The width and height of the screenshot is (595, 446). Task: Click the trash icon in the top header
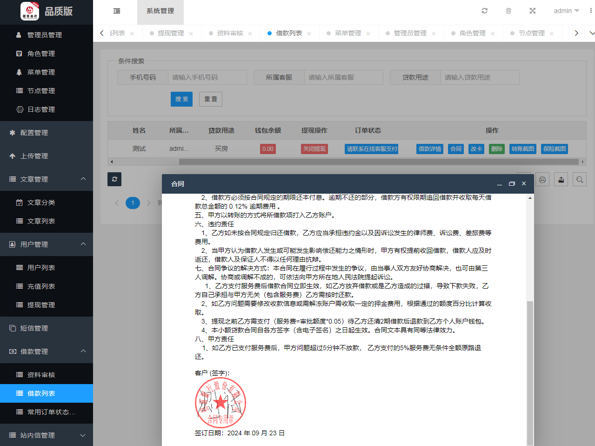[508, 11]
